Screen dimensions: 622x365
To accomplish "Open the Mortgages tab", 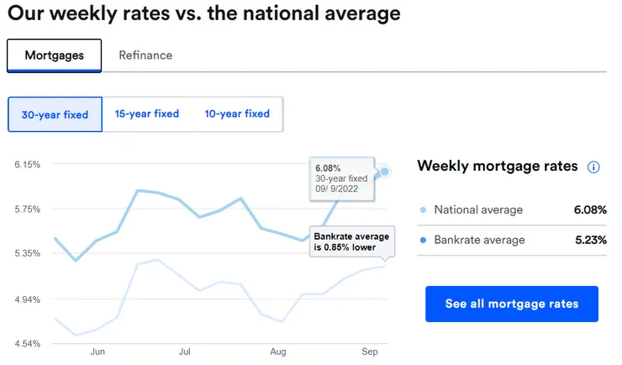I will tap(55, 56).
